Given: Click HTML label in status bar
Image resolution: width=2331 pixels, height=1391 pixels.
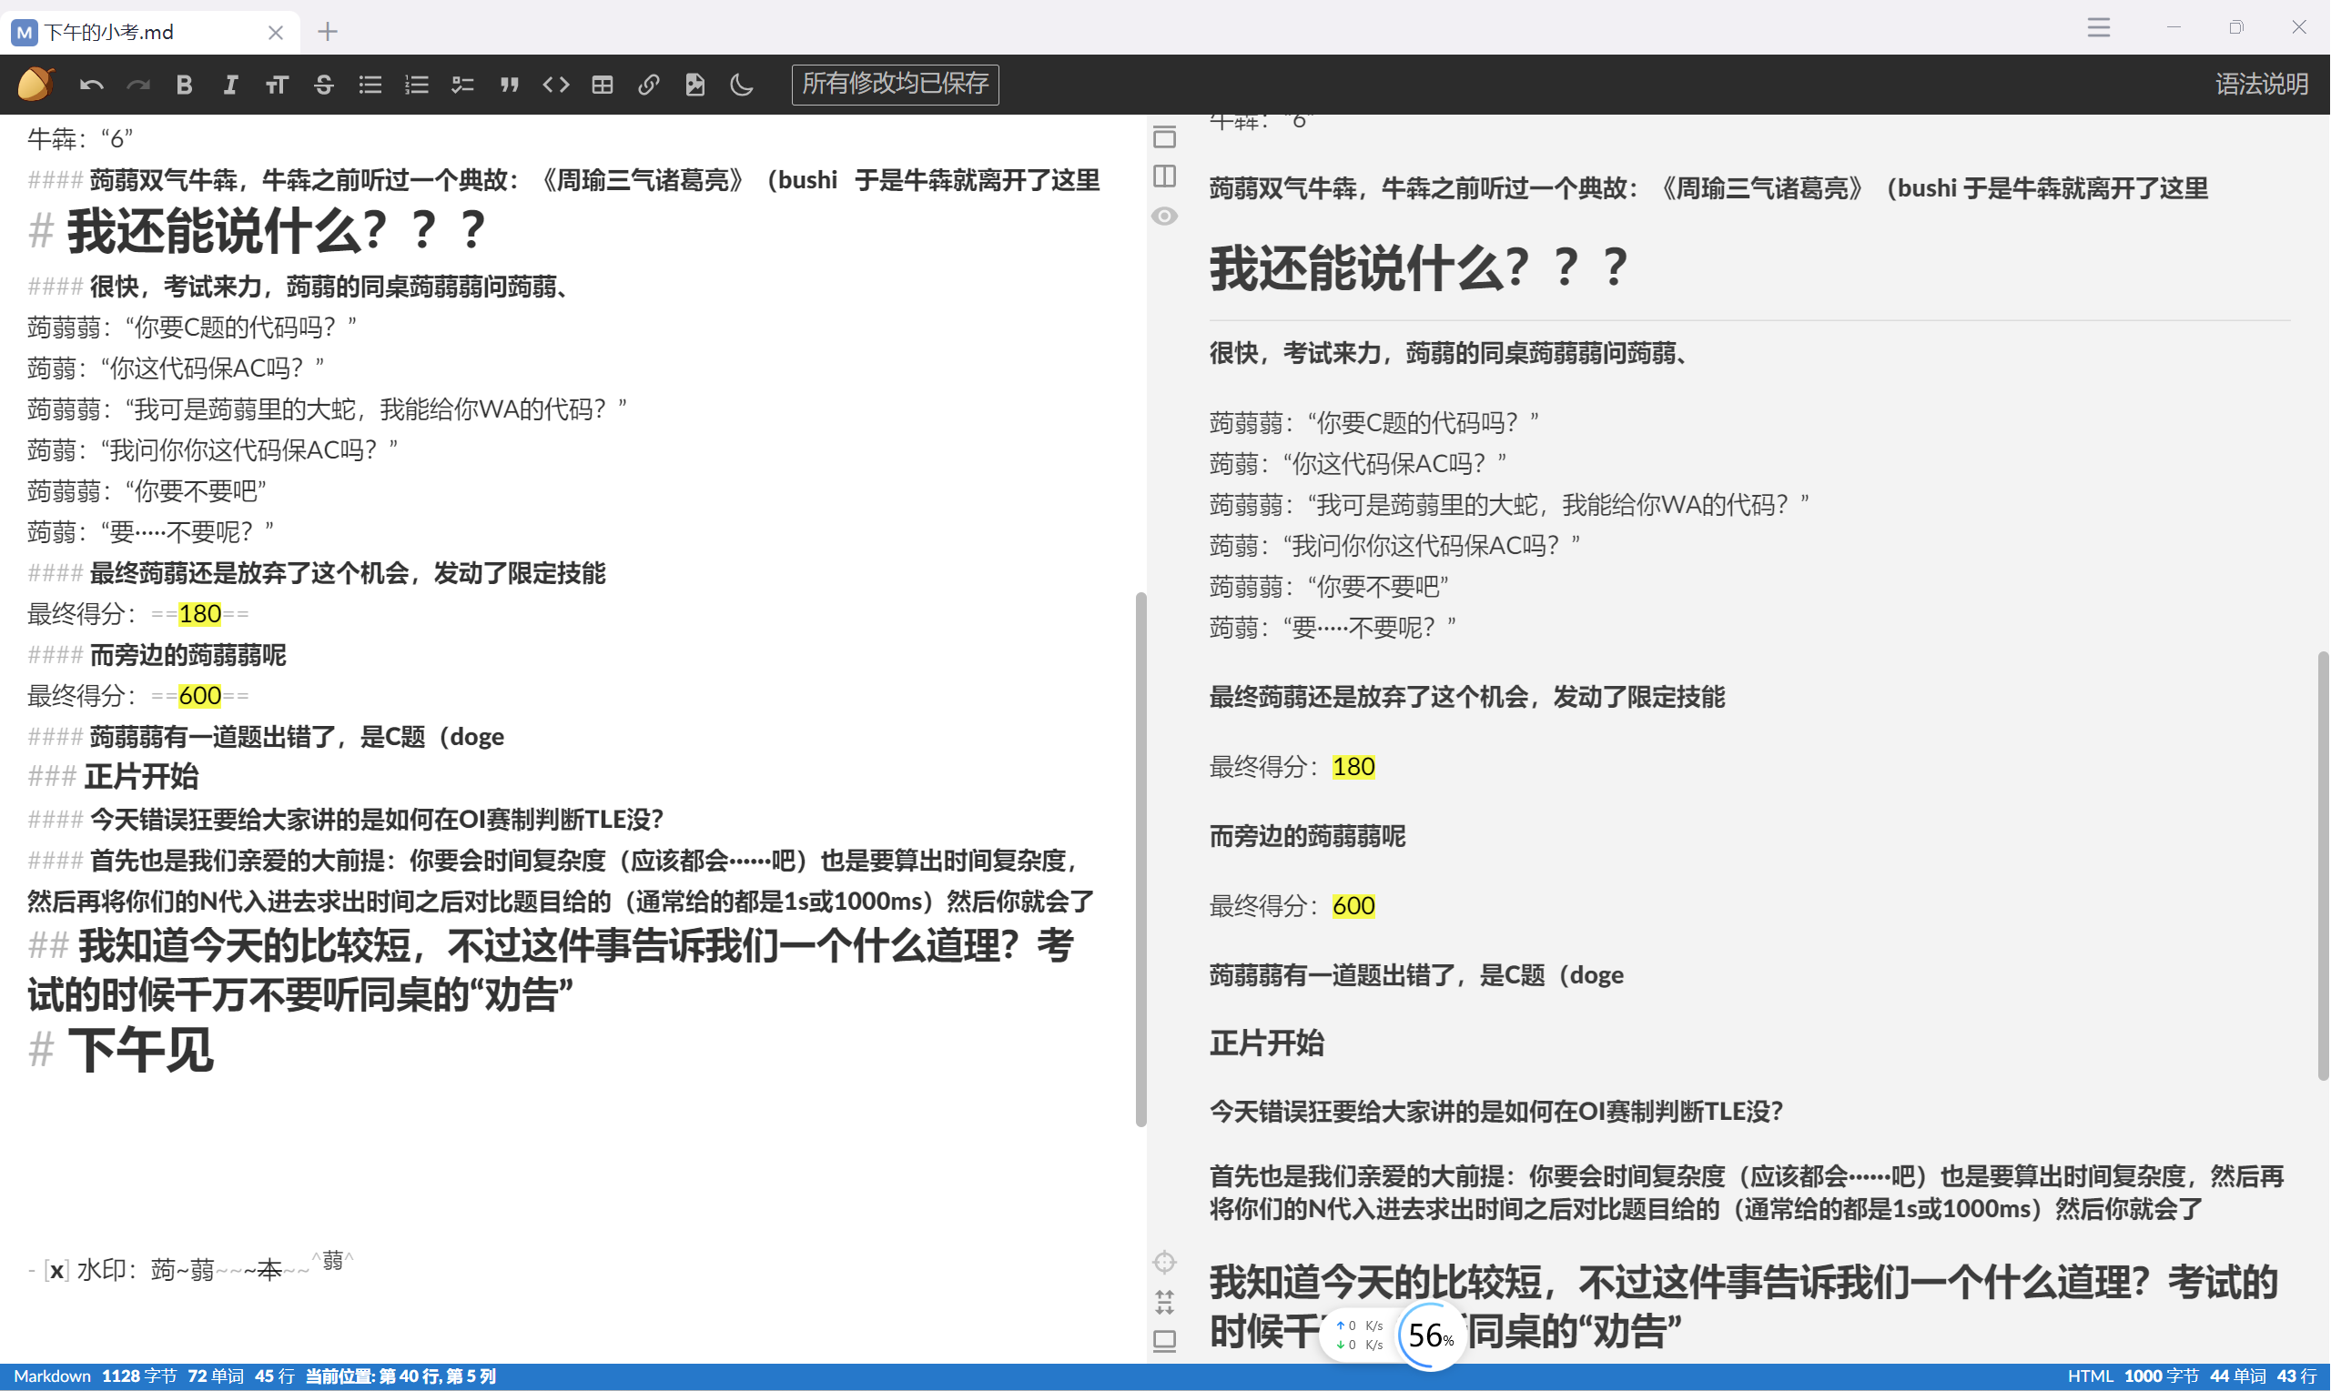Looking at the screenshot, I should 2090,1376.
